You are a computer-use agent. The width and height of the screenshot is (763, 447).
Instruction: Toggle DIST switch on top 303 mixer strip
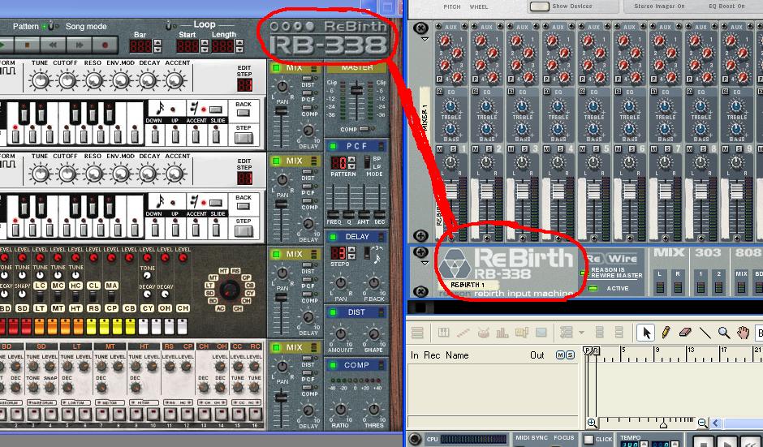click(308, 79)
